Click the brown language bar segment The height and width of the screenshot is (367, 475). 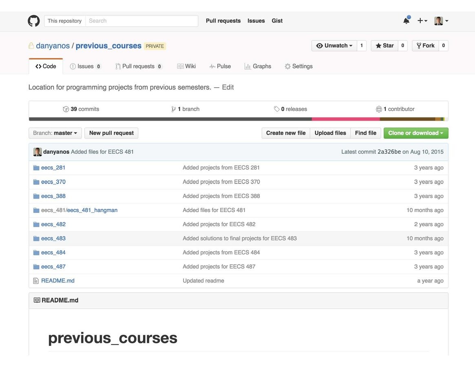(407, 119)
